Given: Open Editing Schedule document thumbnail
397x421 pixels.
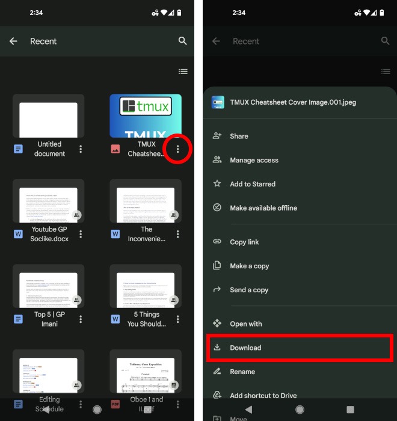Looking at the screenshot, I should (48, 371).
